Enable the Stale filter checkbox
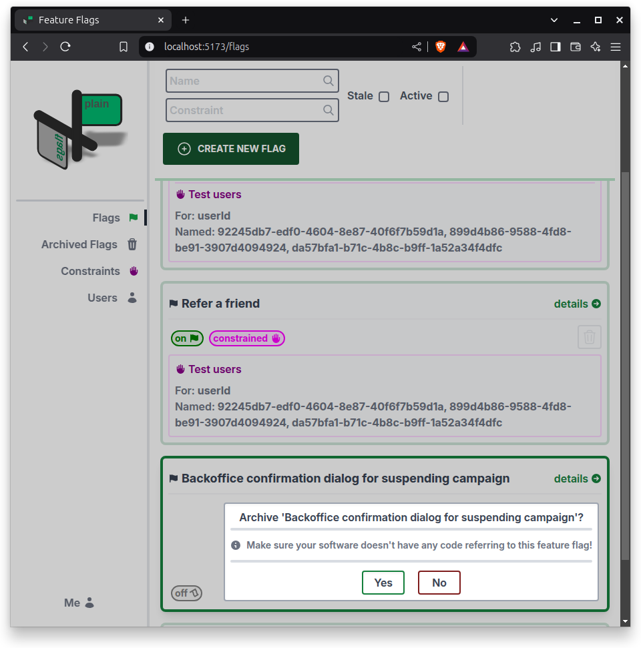This screenshot has height=648, width=641. [384, 97]
